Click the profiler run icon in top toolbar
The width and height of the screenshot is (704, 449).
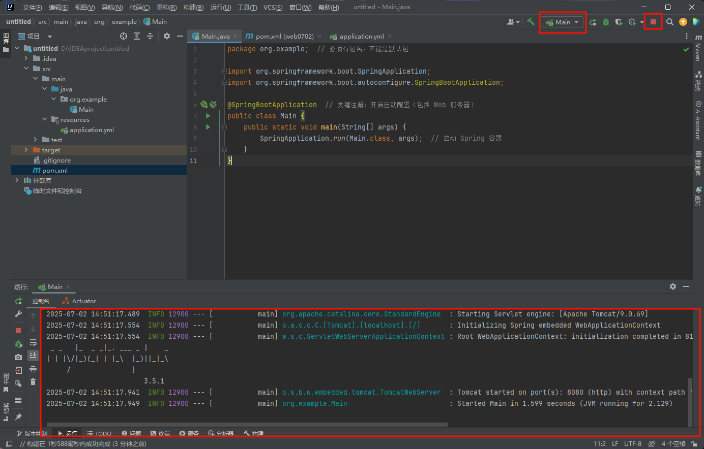pyautogui.click(x=632, y=22)
